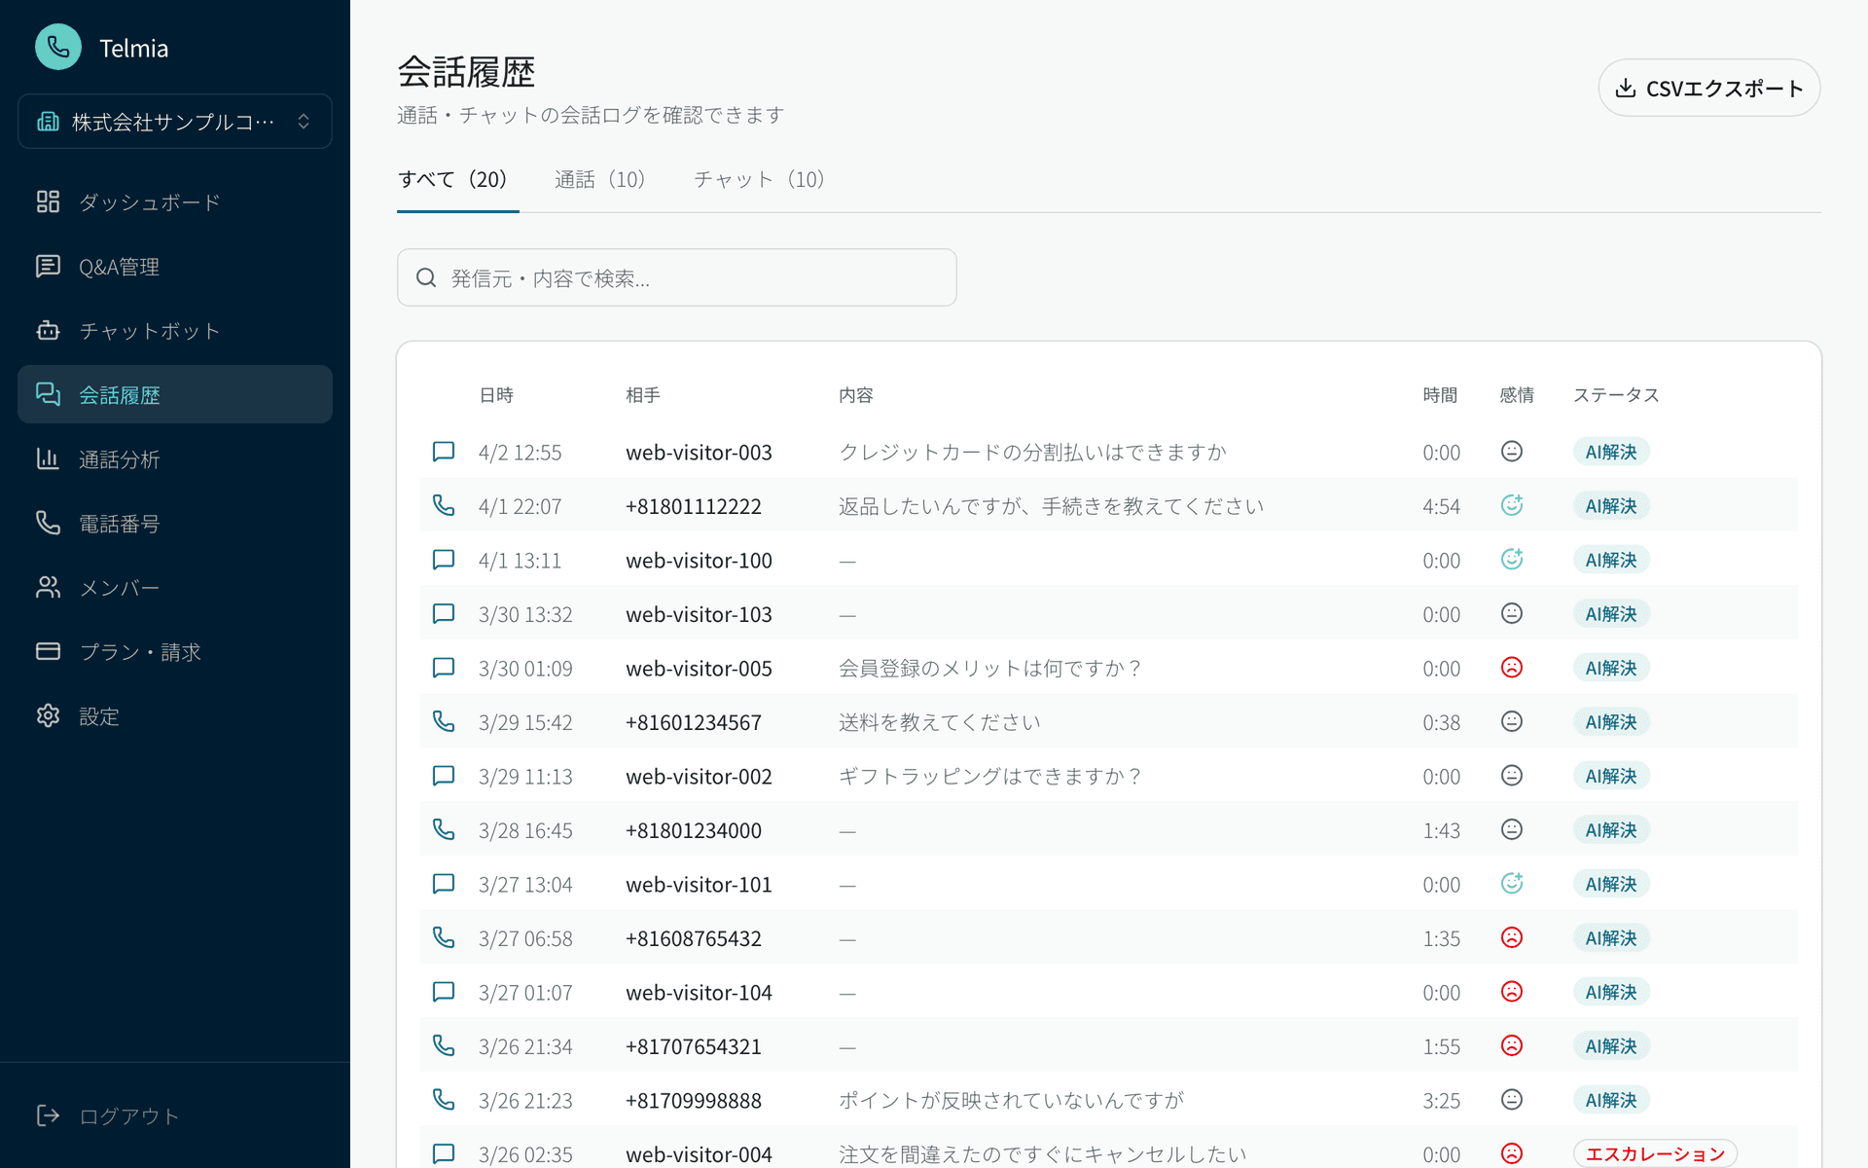Viewport: 1868px width, 1168px height.
Task: Click the search input field
Action: click(x=676, y=277)
